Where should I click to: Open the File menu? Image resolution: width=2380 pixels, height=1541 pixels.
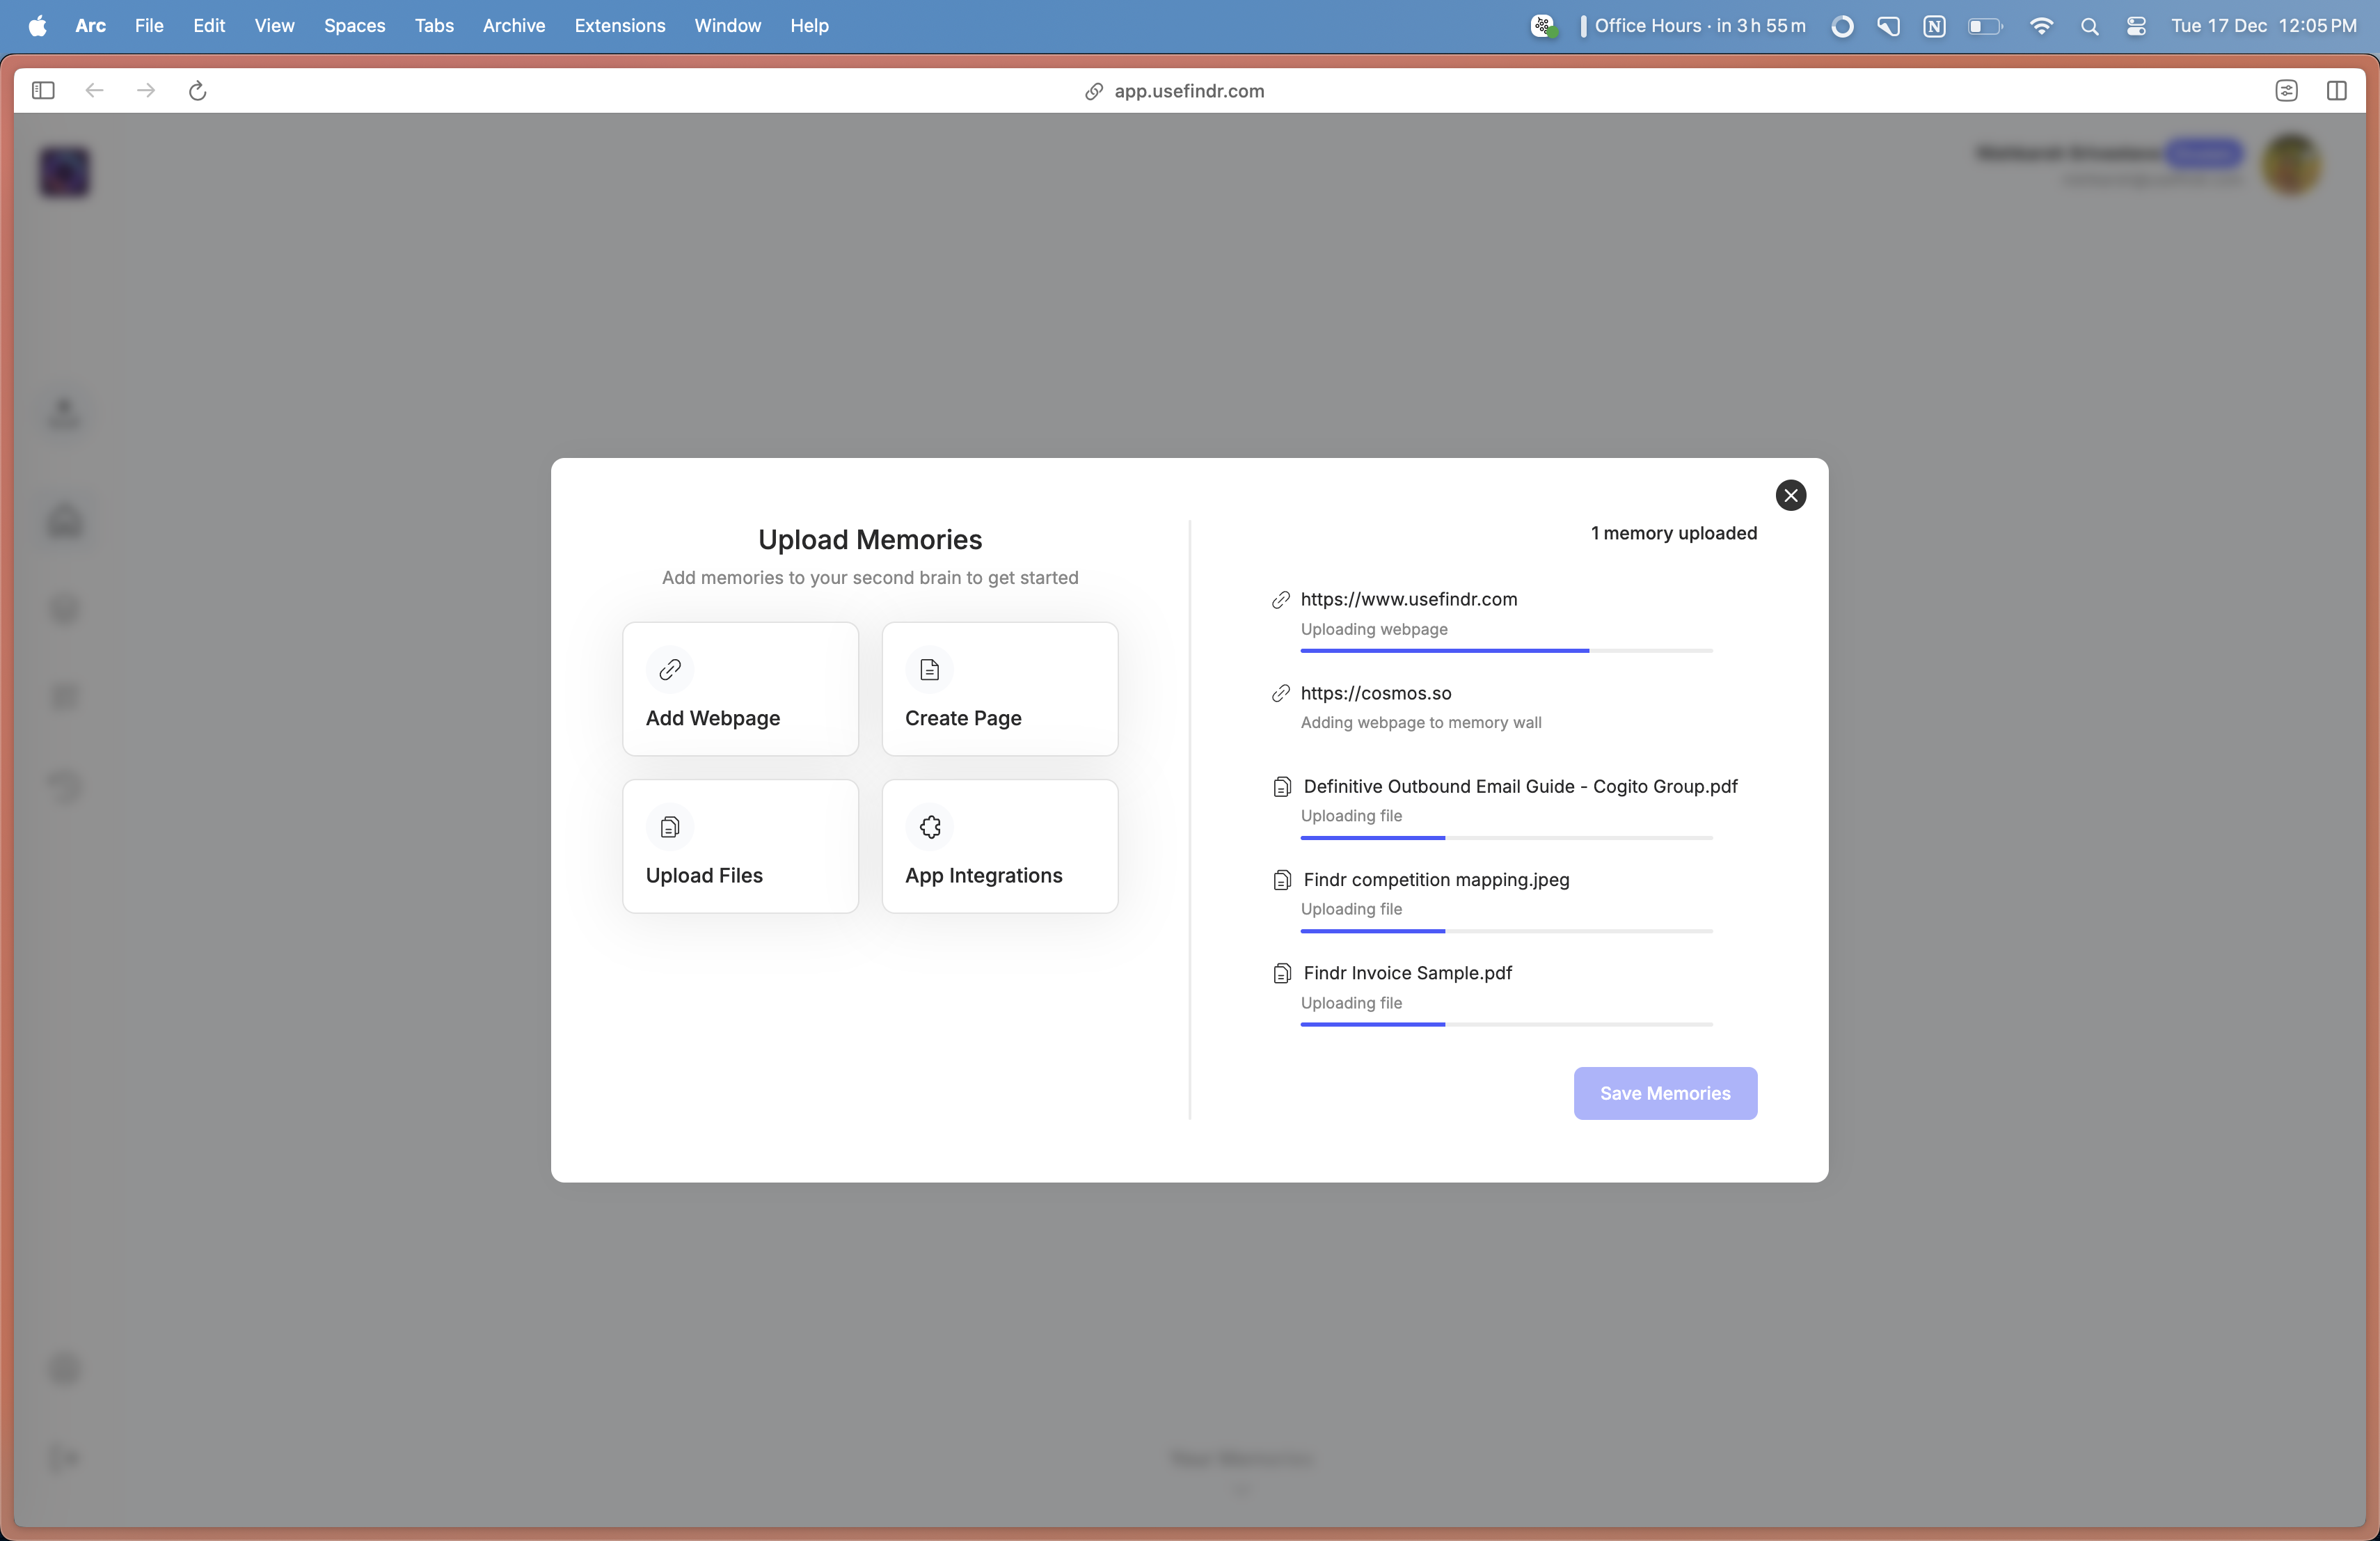point(149,26)
